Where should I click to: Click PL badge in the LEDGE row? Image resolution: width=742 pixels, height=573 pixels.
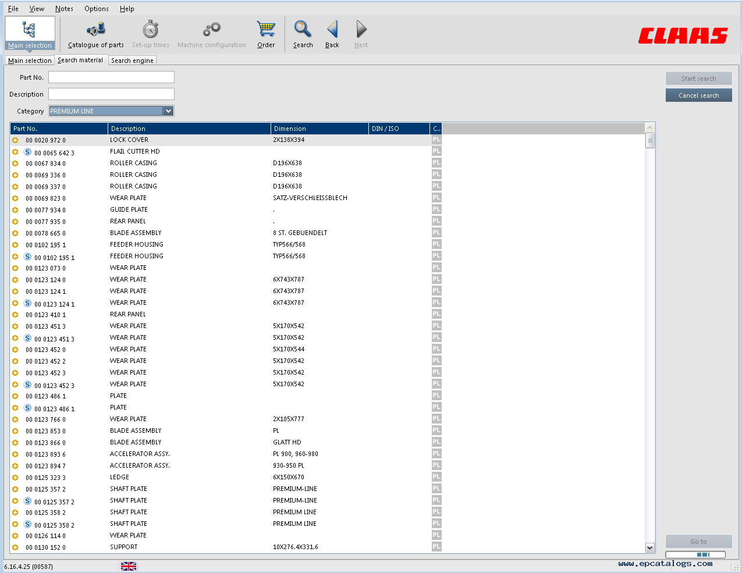436,477
